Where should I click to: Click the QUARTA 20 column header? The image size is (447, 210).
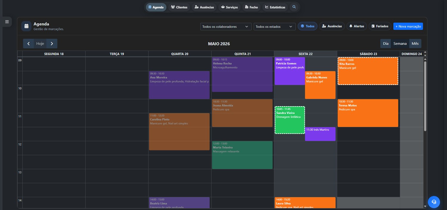(x=180, y=54)
